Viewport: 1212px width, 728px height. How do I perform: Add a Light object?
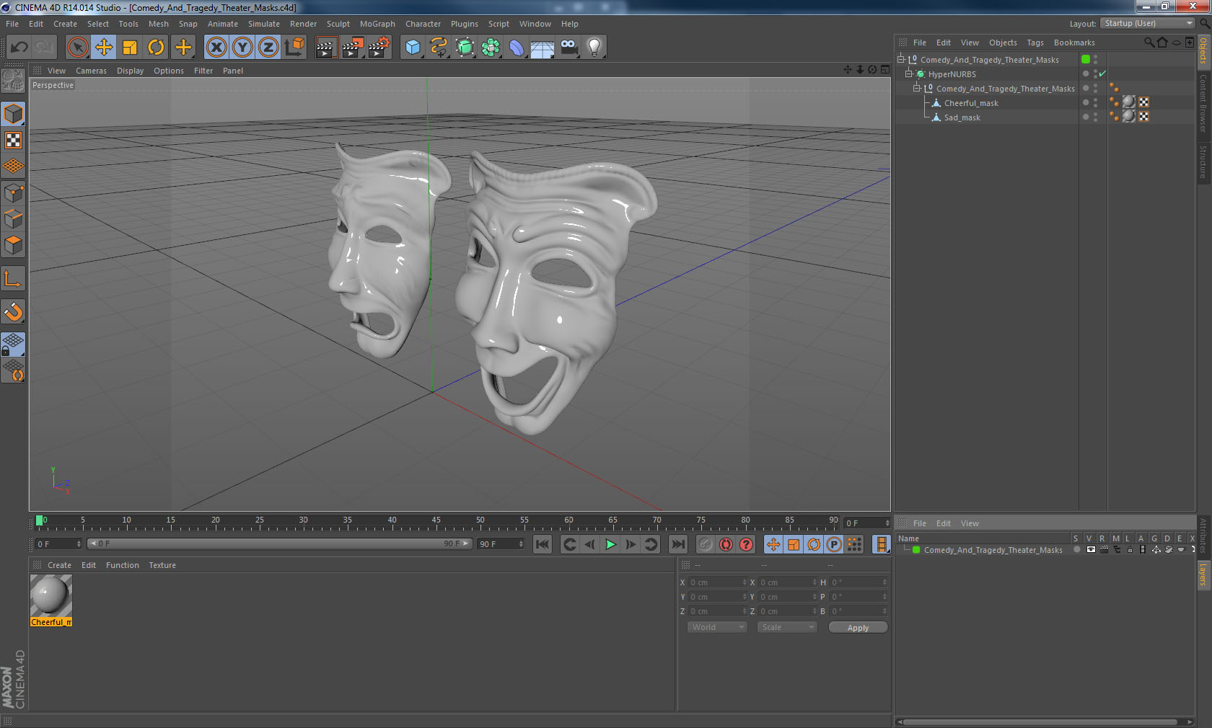(594, 48)
